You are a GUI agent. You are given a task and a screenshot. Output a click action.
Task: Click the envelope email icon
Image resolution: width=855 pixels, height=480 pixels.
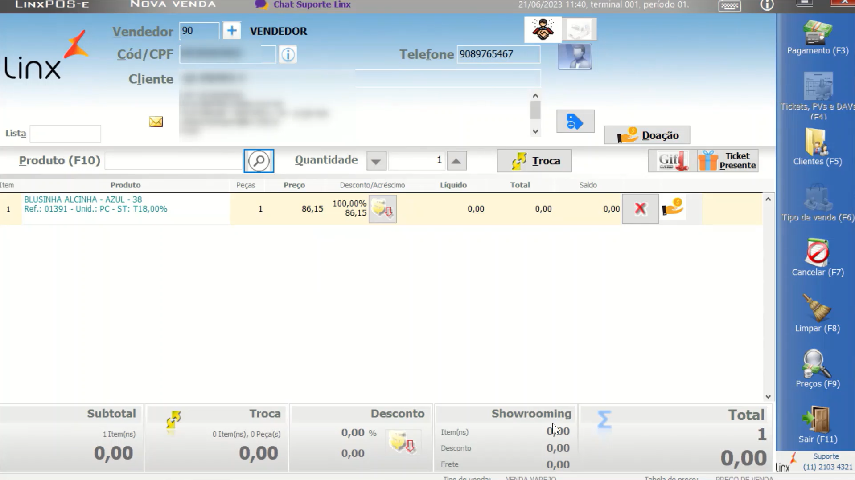156,122
